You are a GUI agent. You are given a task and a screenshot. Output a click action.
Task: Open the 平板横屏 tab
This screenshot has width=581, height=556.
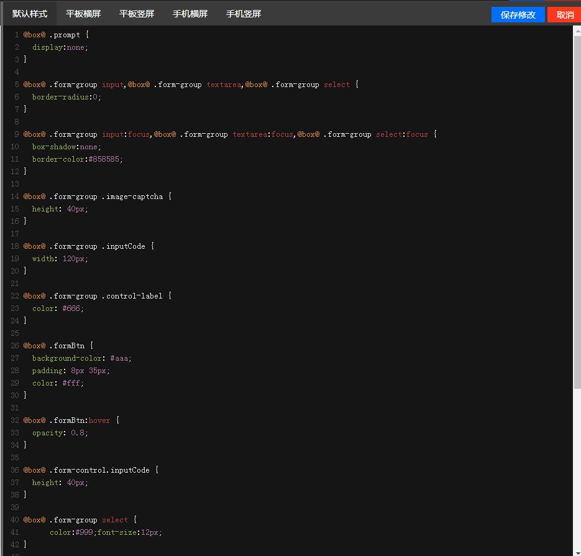click(83, 14)
